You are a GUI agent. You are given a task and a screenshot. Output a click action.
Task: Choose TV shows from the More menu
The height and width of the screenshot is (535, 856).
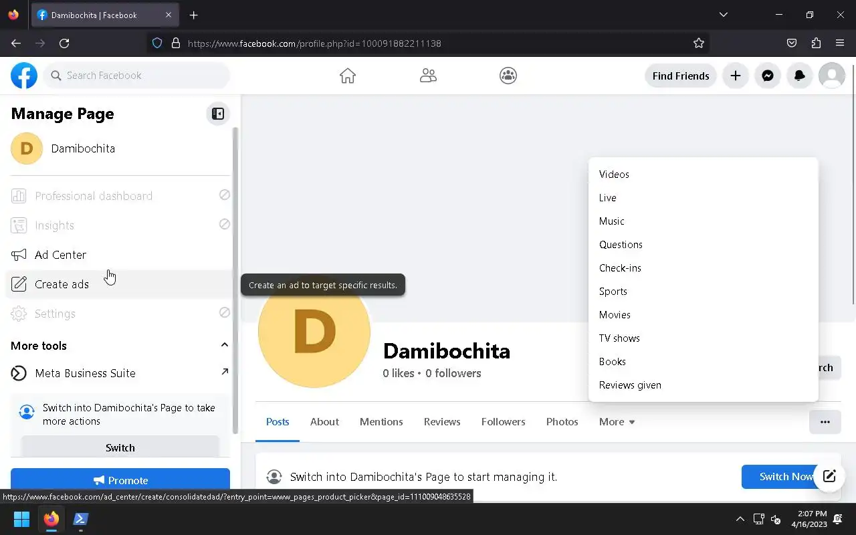704,338
